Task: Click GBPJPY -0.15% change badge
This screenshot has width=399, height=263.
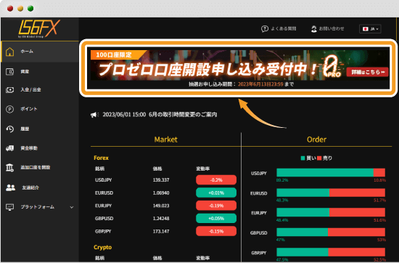Action: [x=216, y=232]
